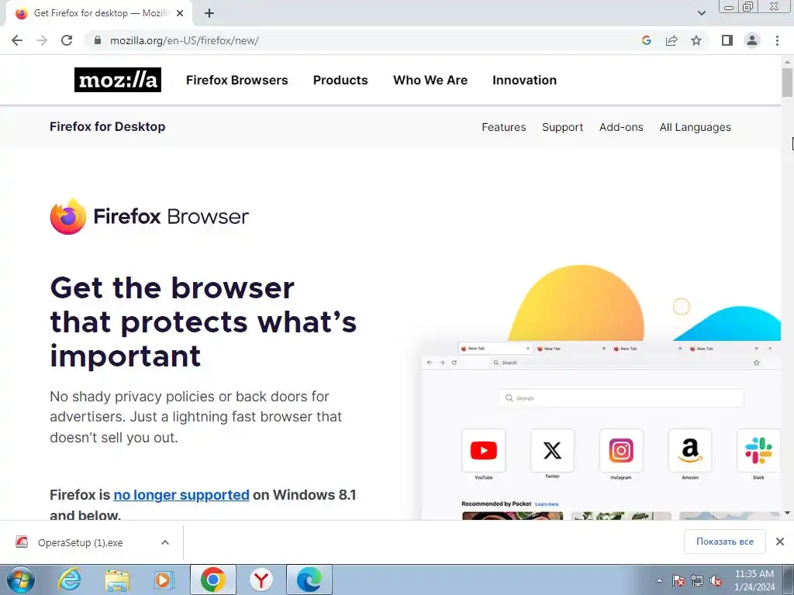The height and width of the screenshot is (595, 794).
Task: Click the Action Center flag icon
Action: pos(678,580)
